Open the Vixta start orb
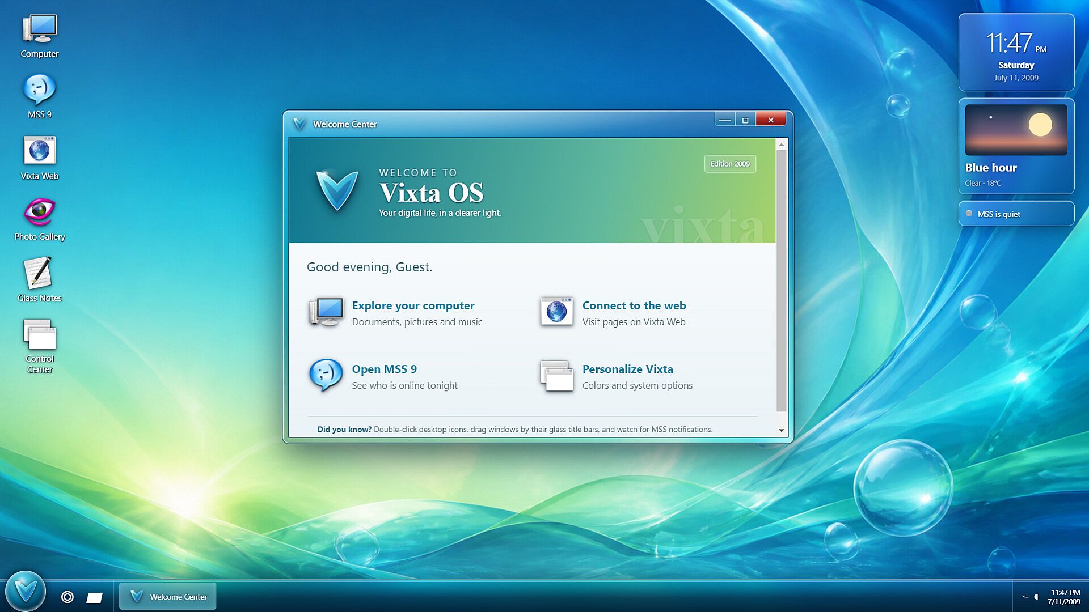1089x612 pixels. [25, 591]
